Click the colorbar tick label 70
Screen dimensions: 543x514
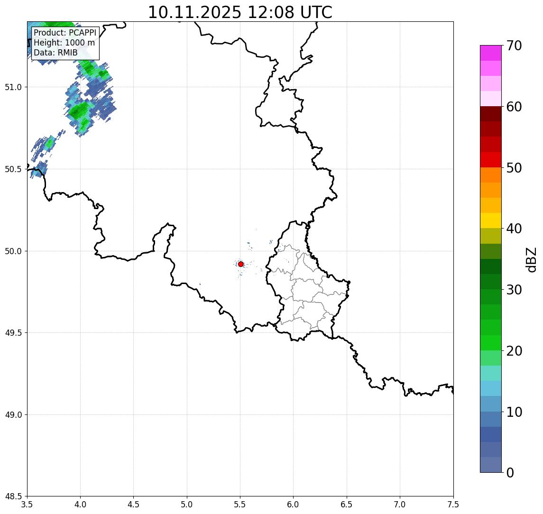point(514,46)
